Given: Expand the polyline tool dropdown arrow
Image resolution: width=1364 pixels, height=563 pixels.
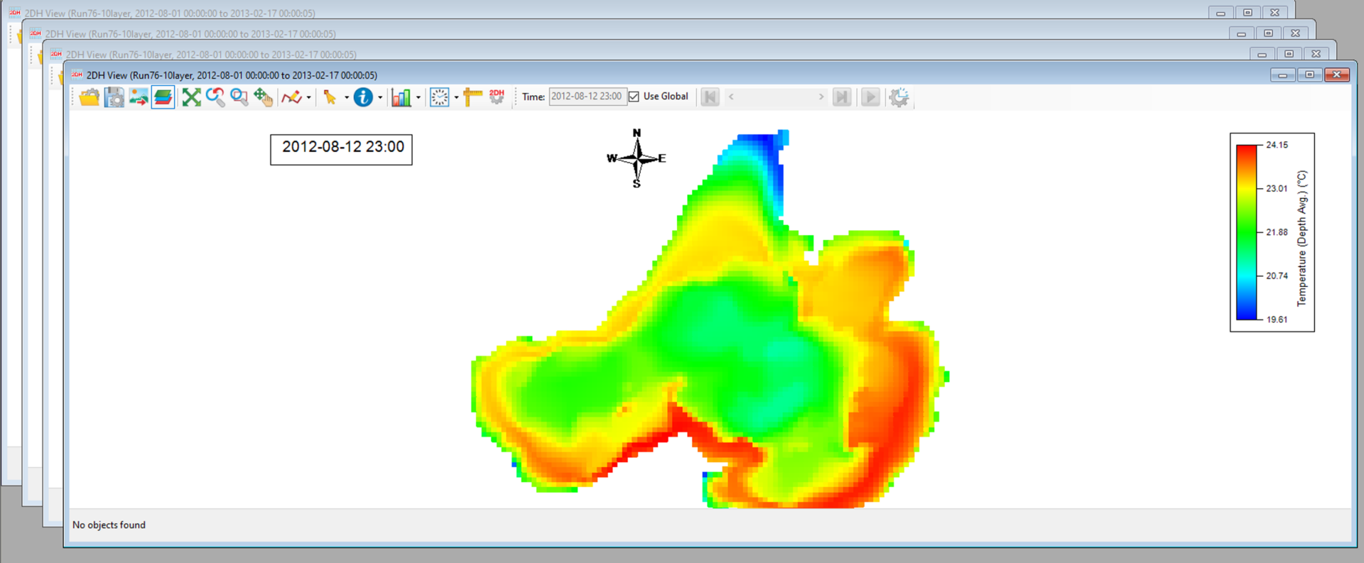Looking at the screenshot, I should point(308,98).
